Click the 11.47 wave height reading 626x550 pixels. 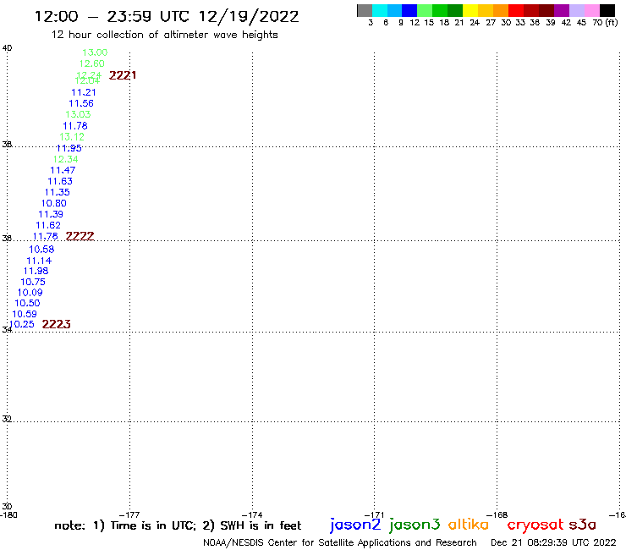pos(63,170)
